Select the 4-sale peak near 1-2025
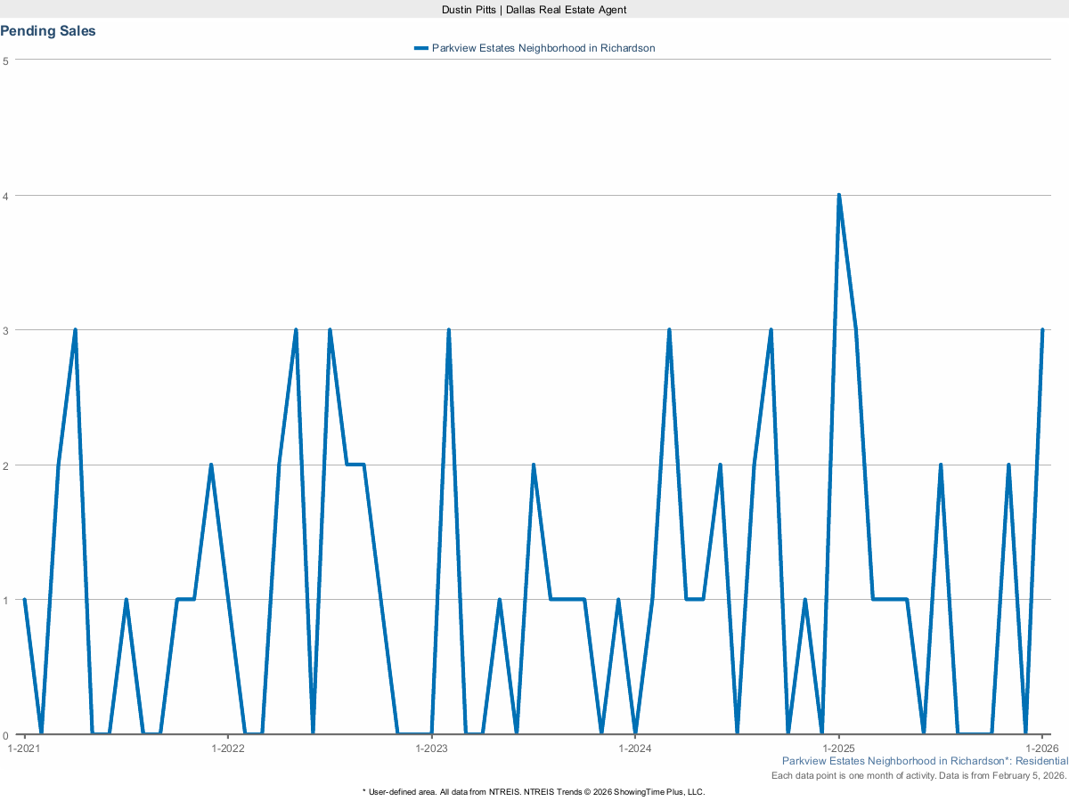Viewport: 1069px width, 801px height. click(838, 193)
